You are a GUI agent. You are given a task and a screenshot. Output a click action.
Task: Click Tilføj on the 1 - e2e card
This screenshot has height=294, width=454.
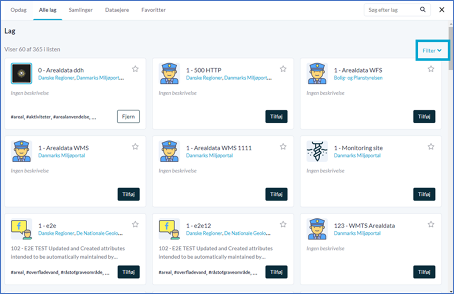pos(129,272)
